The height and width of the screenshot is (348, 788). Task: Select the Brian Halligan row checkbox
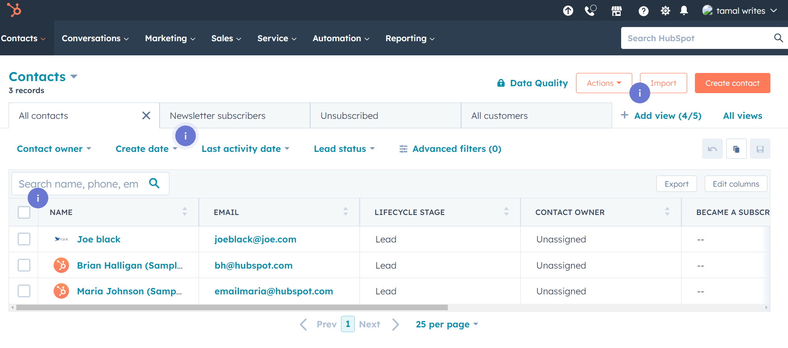point(24,265)
